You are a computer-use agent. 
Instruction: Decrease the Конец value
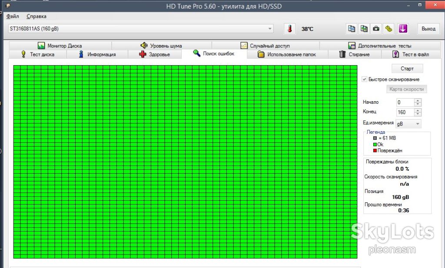418,114
